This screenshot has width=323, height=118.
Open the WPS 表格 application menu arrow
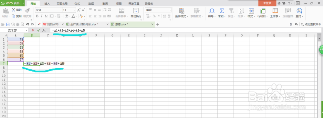pyautogui.click(x=23, y=3)
